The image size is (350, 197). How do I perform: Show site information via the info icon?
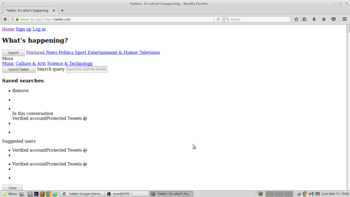pyautogui.click(x=12, y=19)
